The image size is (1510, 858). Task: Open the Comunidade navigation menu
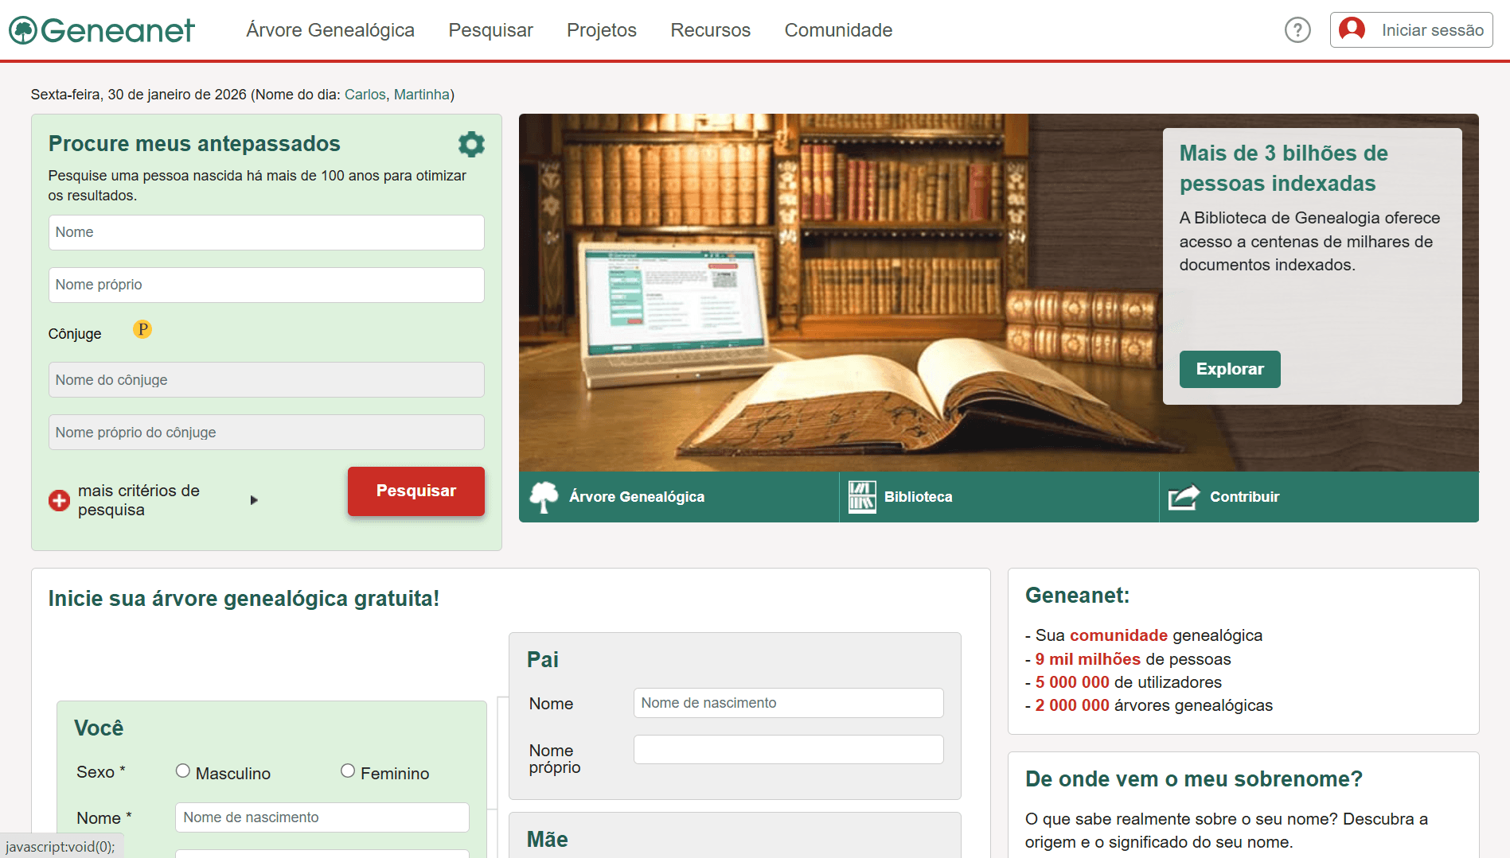pos(838,30)
